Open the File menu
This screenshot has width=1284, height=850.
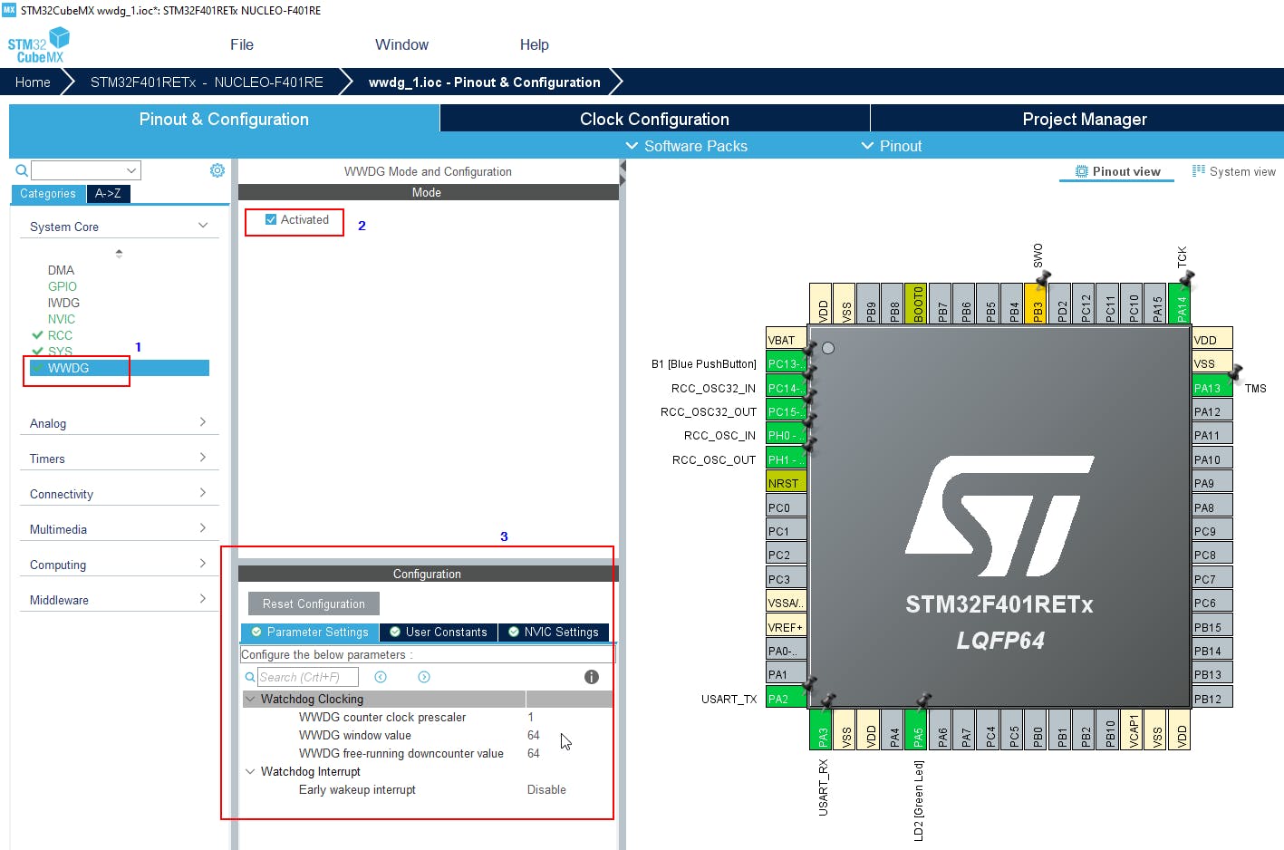point(242,44)
